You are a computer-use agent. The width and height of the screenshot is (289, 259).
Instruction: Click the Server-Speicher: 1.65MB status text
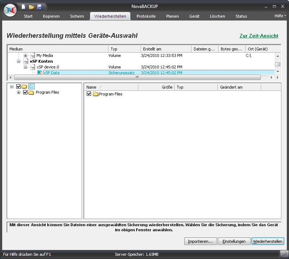click(x=137, y=254)
